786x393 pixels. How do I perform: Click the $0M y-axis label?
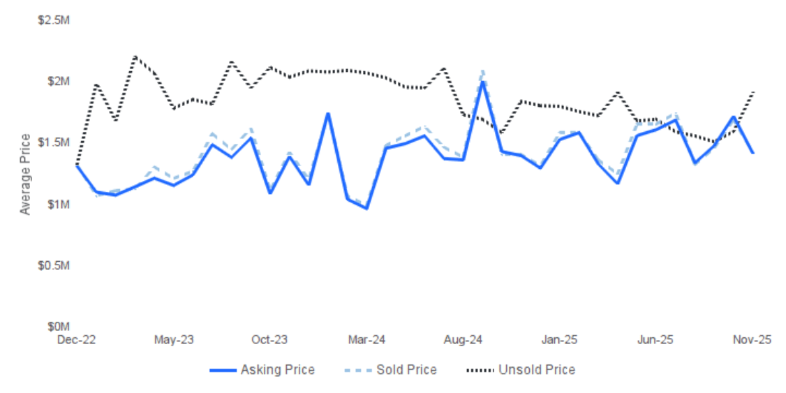59,327
